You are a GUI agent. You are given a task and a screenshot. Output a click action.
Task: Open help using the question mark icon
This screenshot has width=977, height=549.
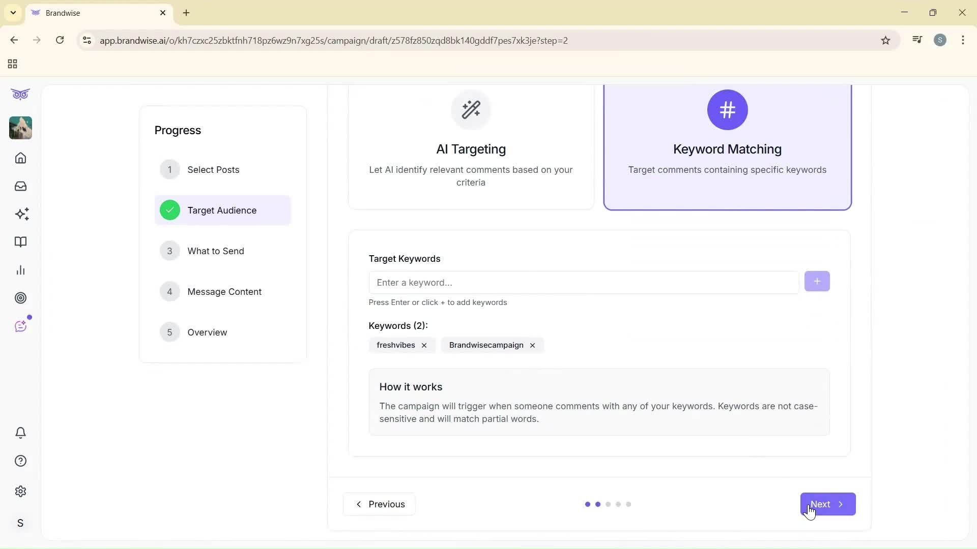coord(20,461)
